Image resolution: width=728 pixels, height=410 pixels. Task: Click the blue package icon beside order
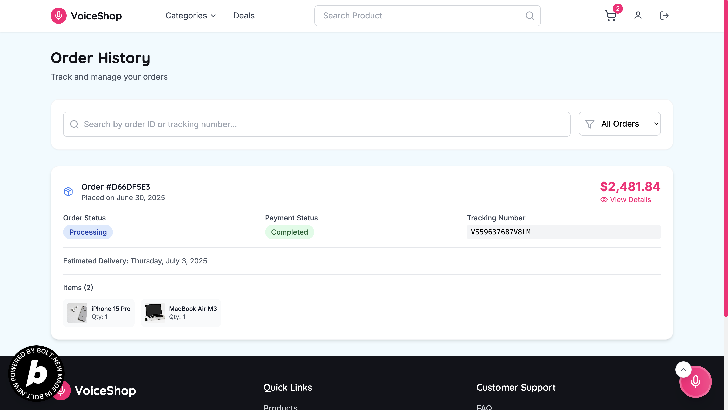(68, 192)
